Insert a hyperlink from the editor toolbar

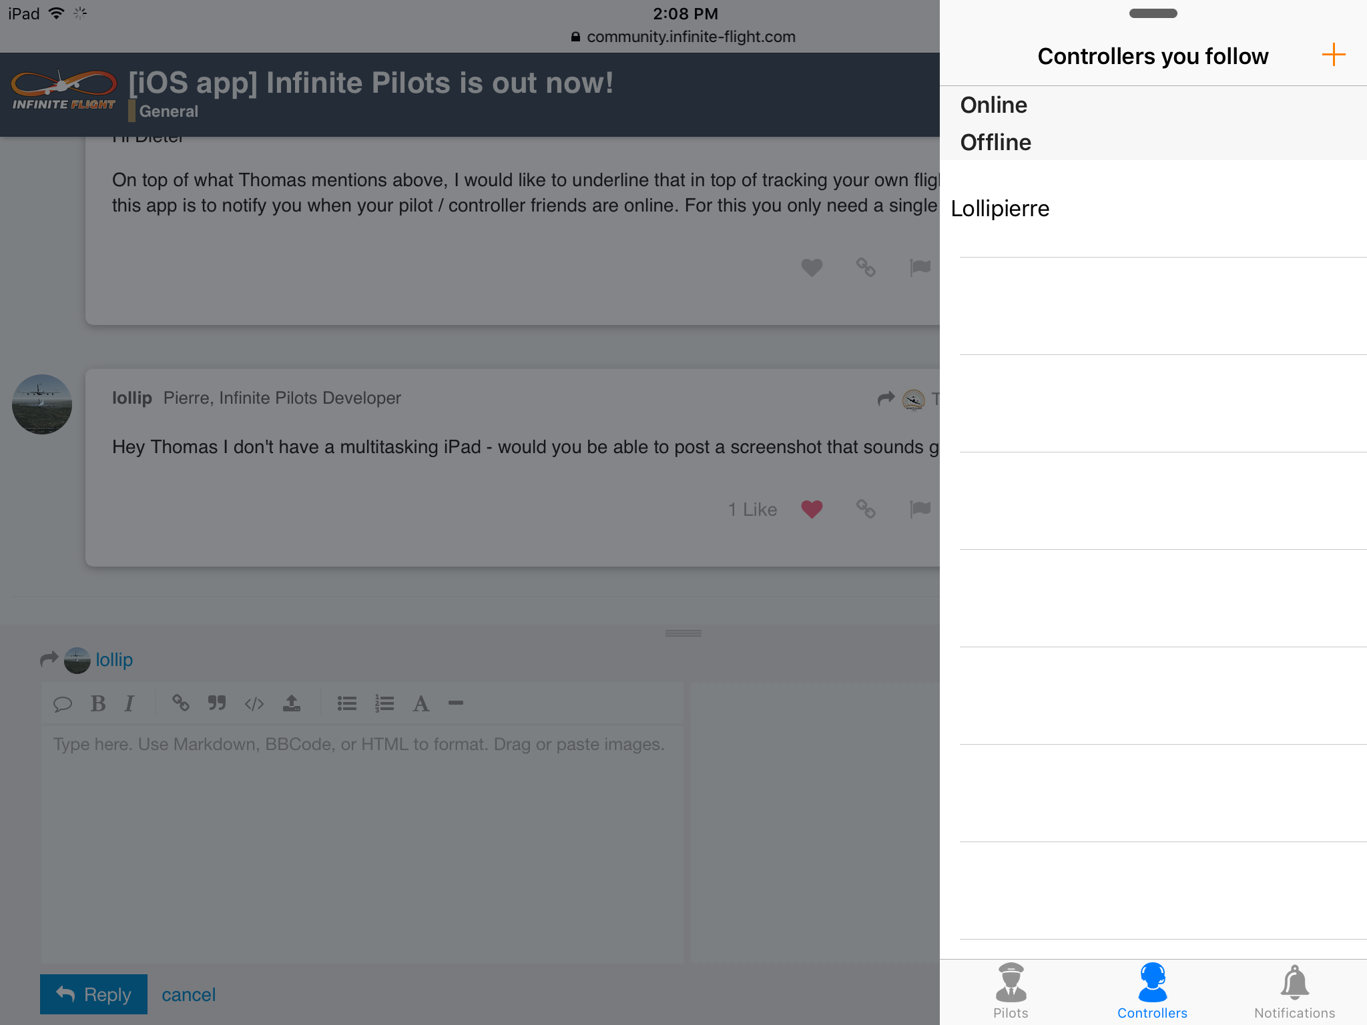(181, 703)
